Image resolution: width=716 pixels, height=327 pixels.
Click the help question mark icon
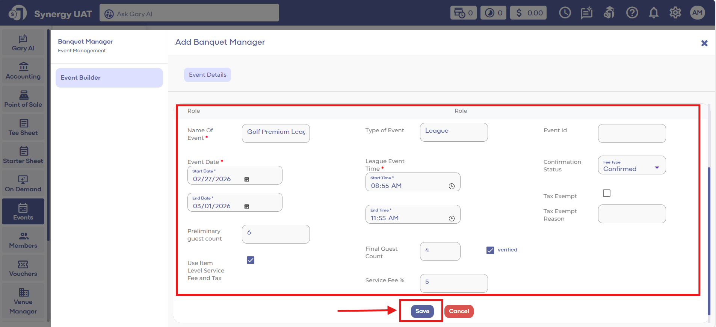click(x=632, y=13)
